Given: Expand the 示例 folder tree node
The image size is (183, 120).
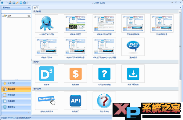Looking at the screenshot, I should click(3, 16).
